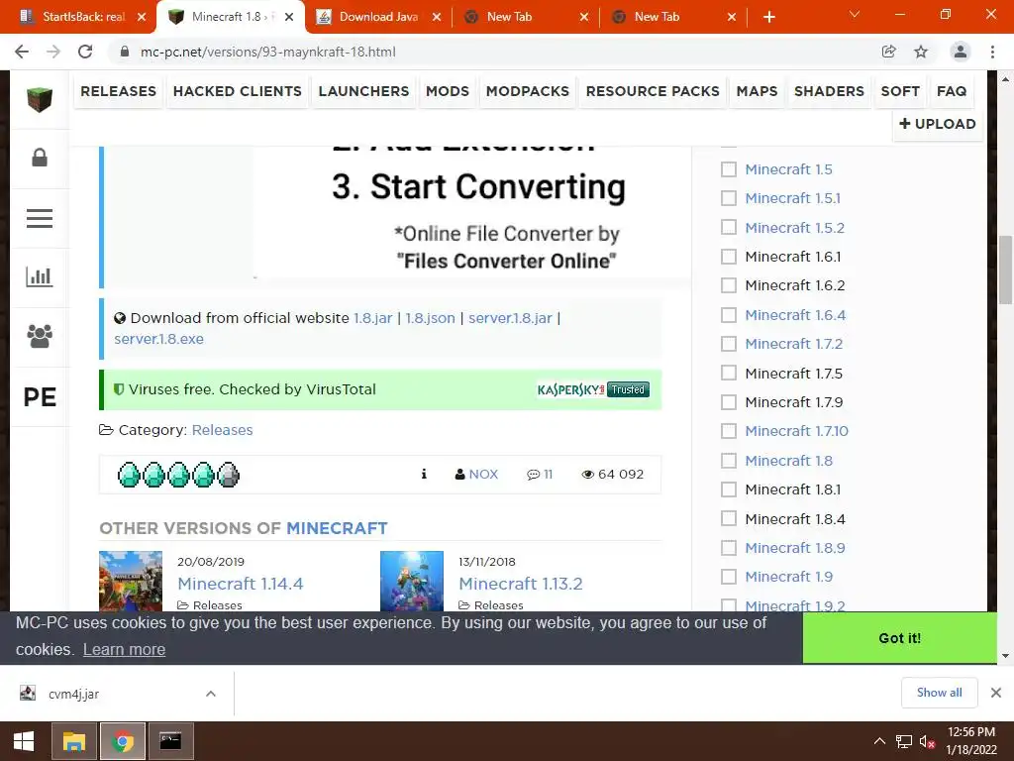
Task: Bookmark this page with the star icon
Action: click(921, 52)
